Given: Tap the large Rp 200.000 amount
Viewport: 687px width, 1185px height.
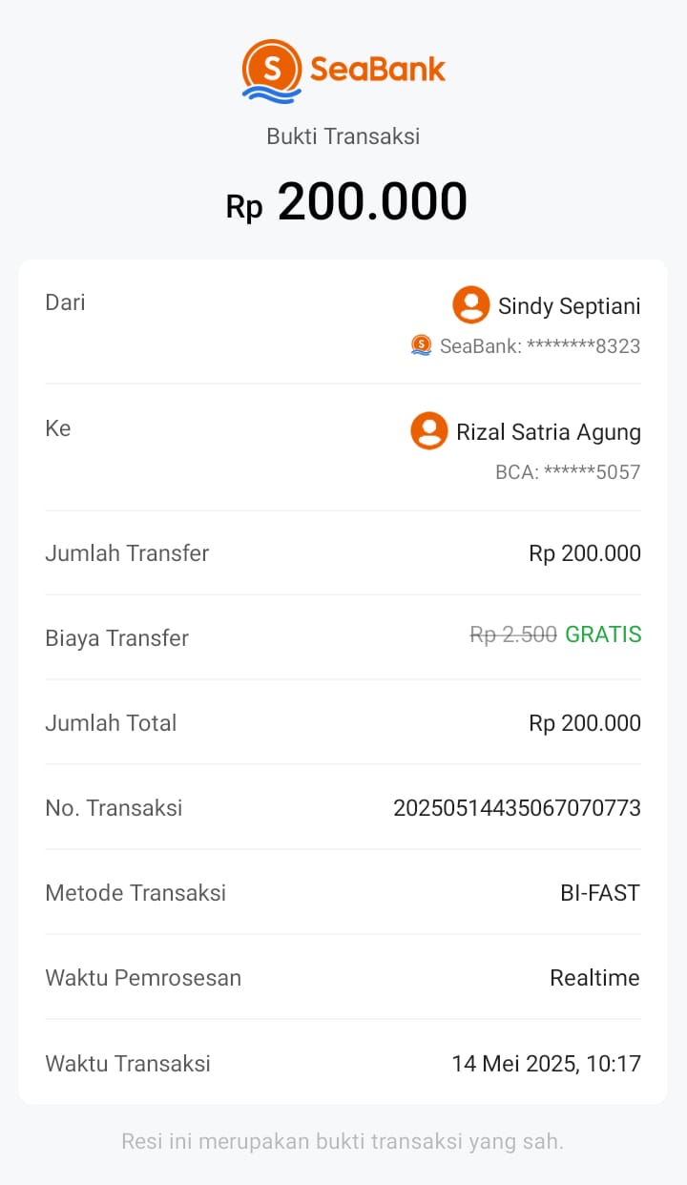Looking at the screenshot, I should [346, 202].
